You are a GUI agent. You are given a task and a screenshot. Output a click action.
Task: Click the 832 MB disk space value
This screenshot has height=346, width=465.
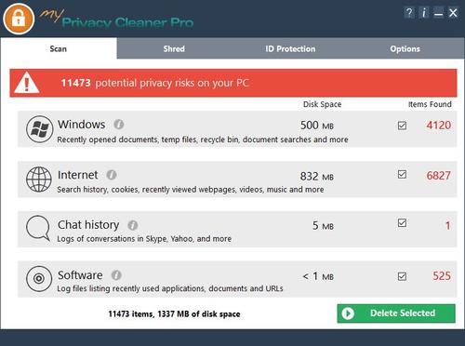317,177
